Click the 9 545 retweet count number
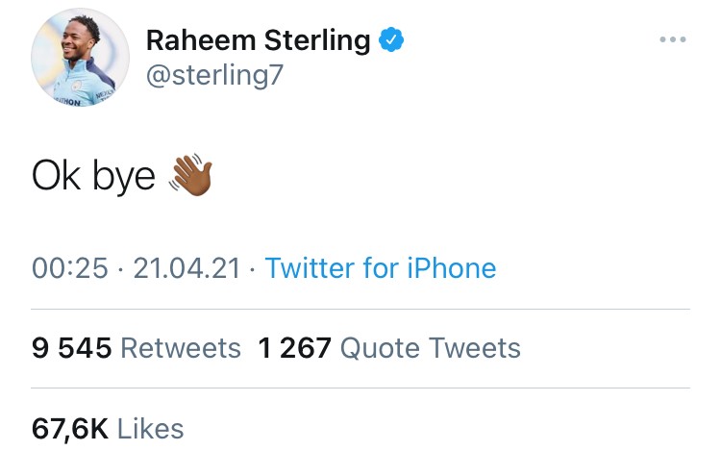The height and width of the screenshot is (451, 721). tap(72, 347)
